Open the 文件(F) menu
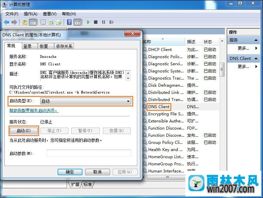 [x=12, y=14]
